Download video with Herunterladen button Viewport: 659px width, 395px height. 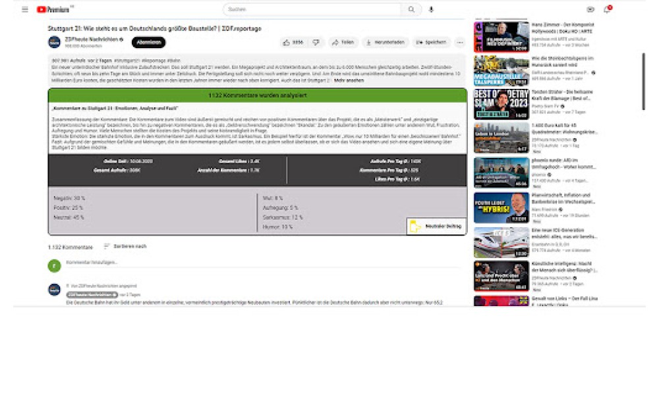tap(385, 42)
